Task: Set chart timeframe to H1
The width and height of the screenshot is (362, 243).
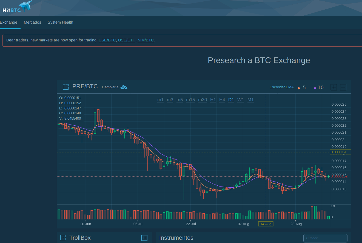Action: (213, 100)
